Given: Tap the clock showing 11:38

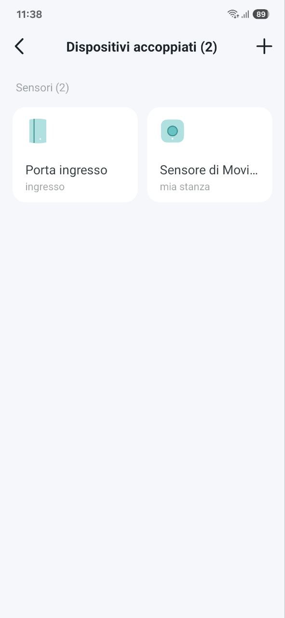Looking at the screenshot, I should pyautogui.click(x=29, y=14).
